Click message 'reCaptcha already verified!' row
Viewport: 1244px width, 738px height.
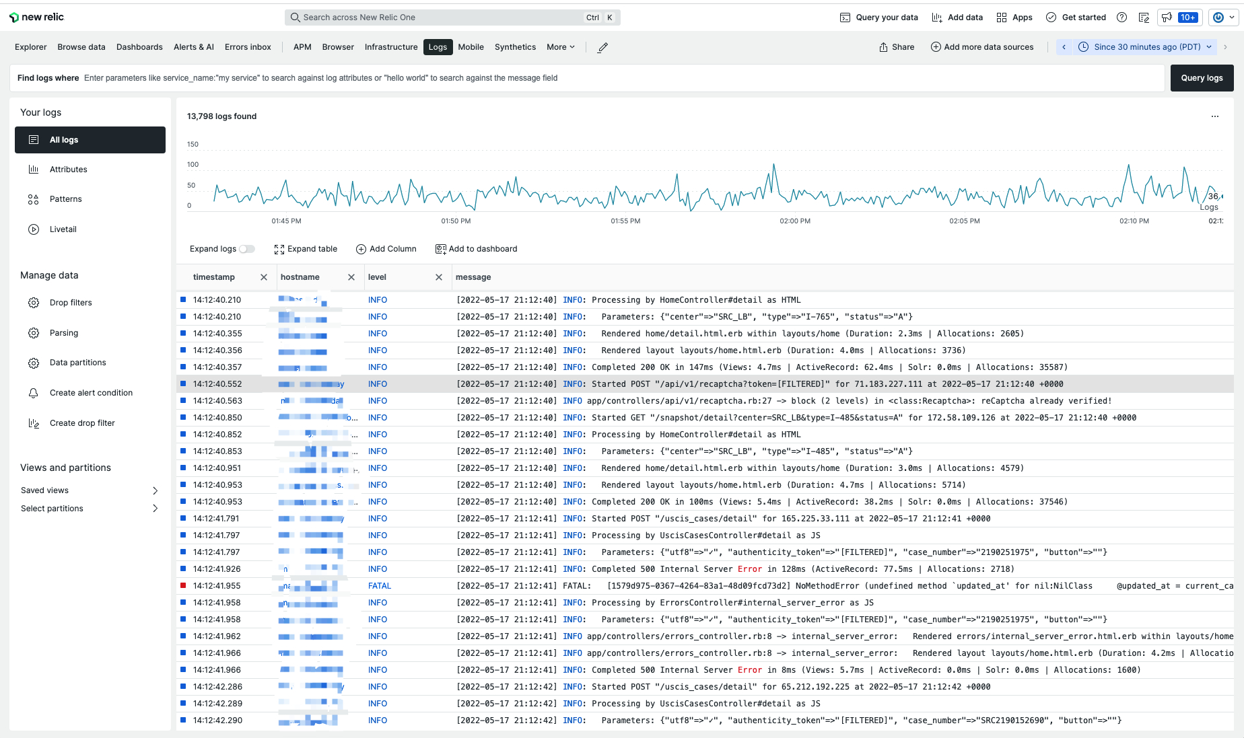(705, 401)
